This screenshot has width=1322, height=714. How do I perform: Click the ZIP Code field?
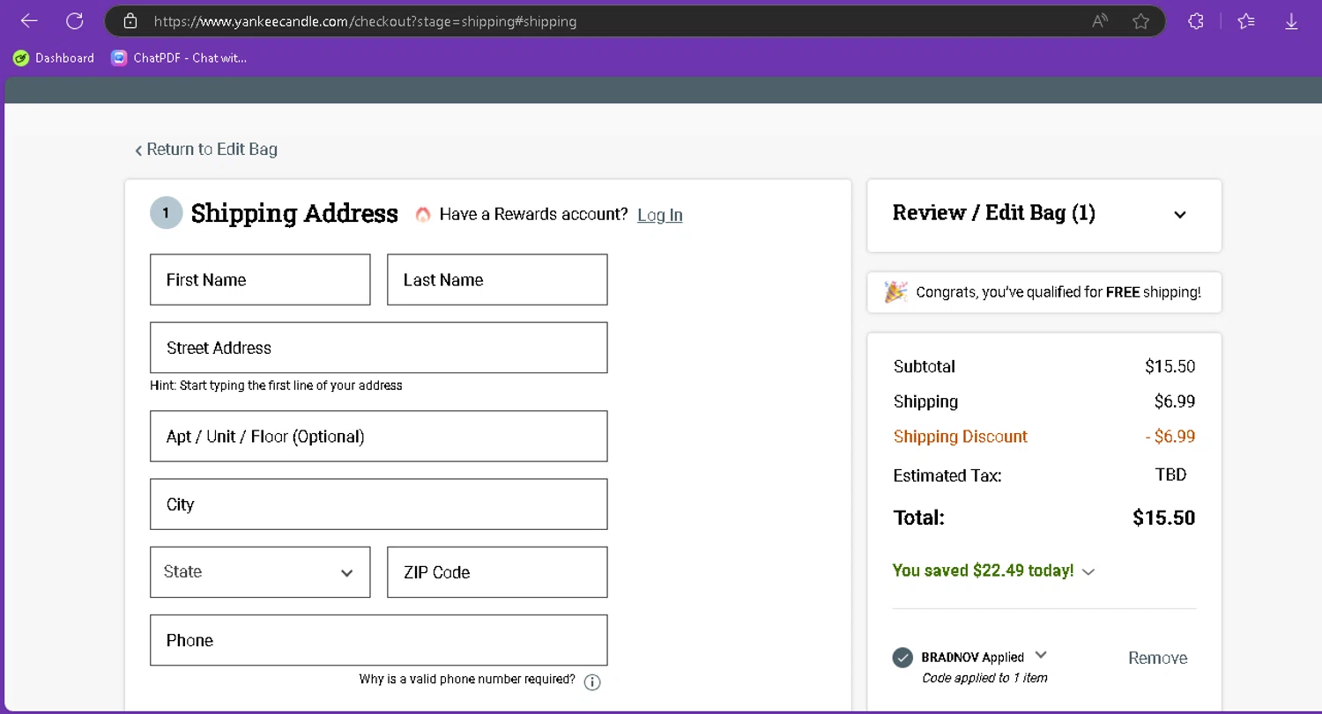click(x=497, y=572)
